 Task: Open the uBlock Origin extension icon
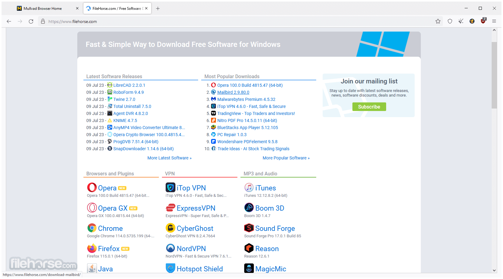483,21
